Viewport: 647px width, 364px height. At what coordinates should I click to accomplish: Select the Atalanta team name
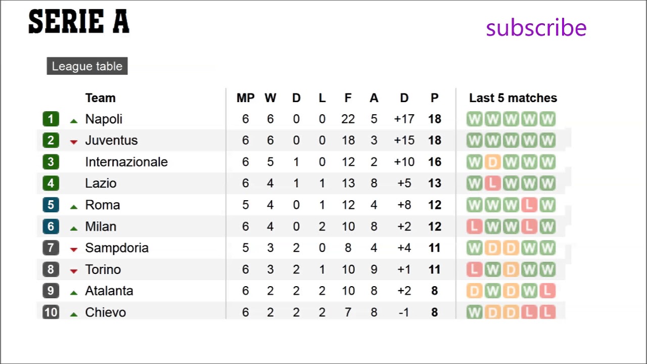pos(109,291)
